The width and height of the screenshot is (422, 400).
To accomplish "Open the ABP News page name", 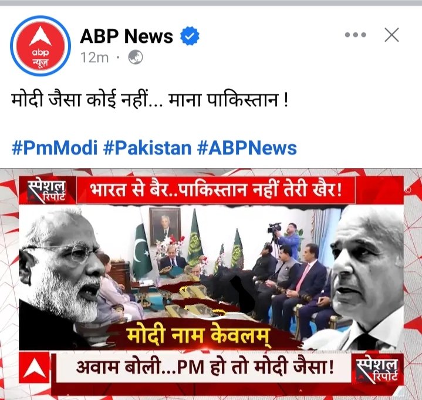I will pyautogui.click(x=127, y=36).
